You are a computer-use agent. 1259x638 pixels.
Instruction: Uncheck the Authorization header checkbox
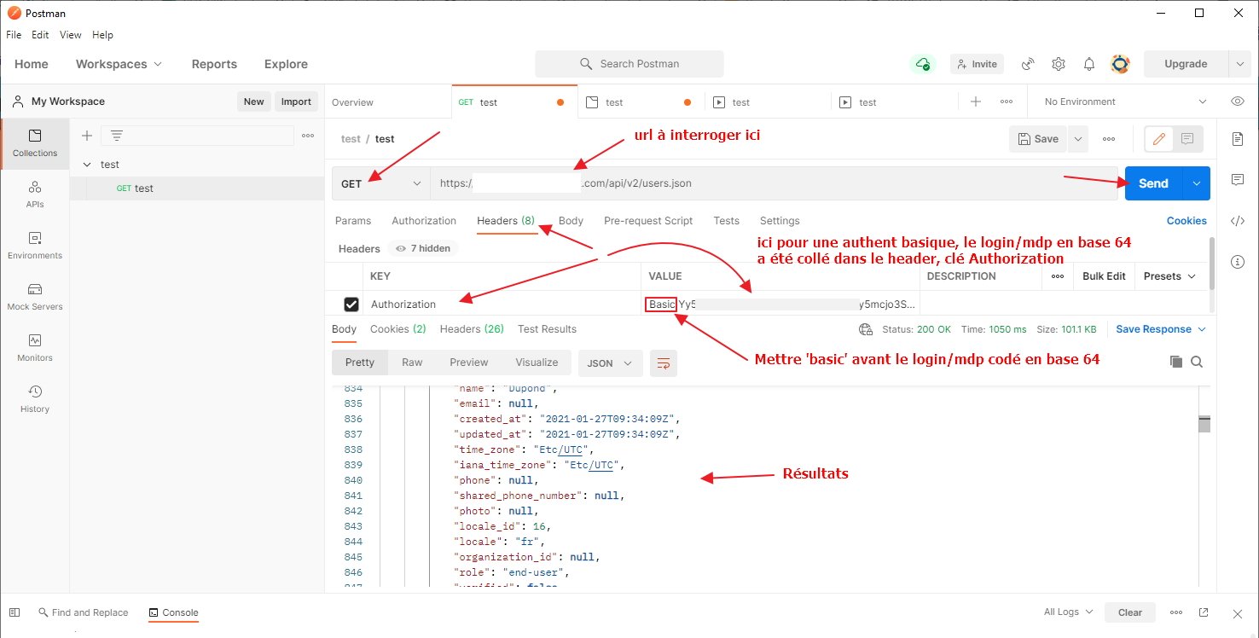351,304
